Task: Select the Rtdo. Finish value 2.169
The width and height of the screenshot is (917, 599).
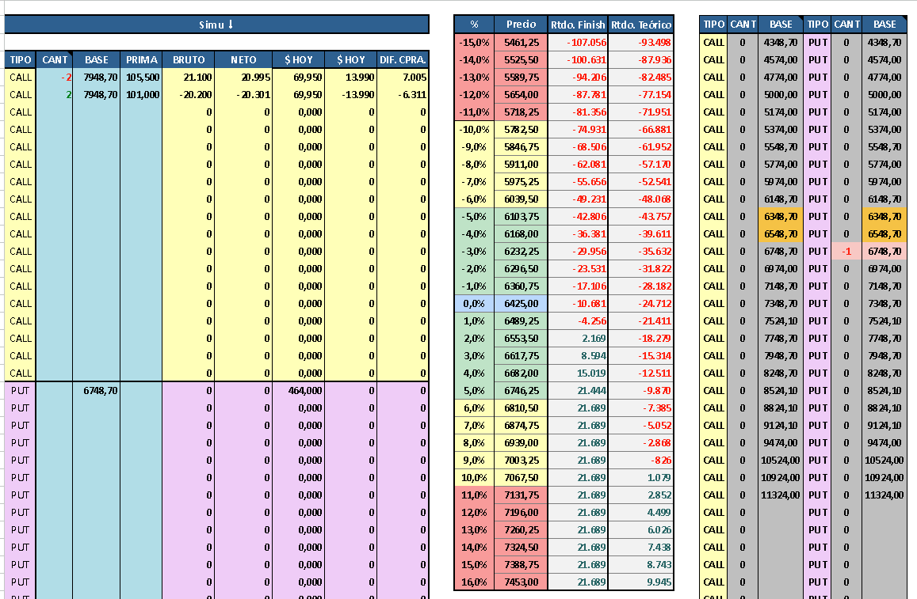Action: [x=578, y=339]
